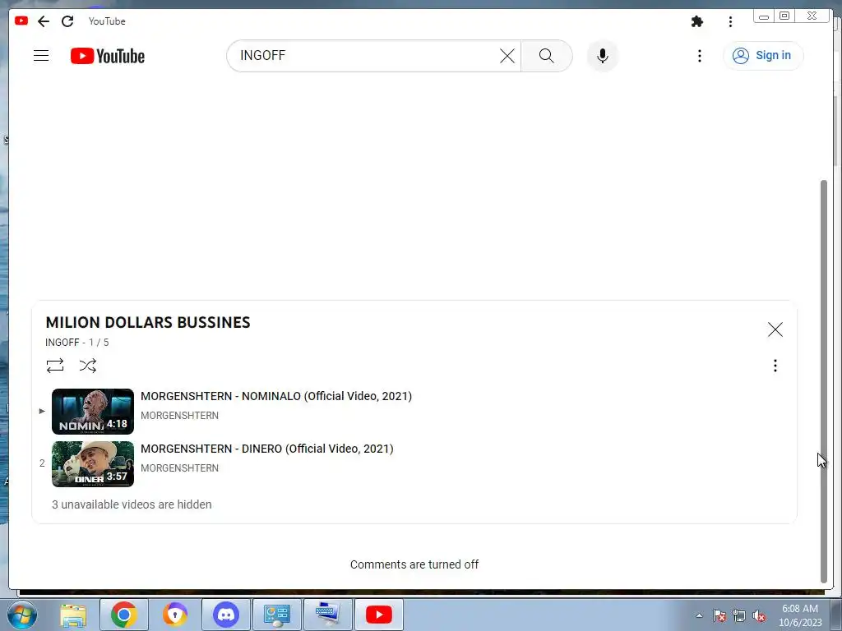Show hidden system tray icons
Viewport: 842px width, 631px height.
coord(699,615)
